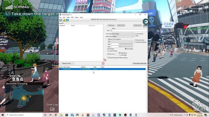
Task: Enable the CopyOnWrite checkbox
Action: (108, 51)
